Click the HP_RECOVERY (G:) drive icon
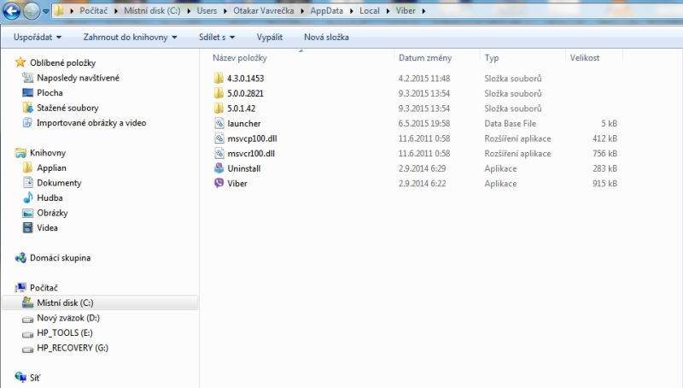This screenshot has height=388, width=683. pyautogui.click(x=28, y=348)
